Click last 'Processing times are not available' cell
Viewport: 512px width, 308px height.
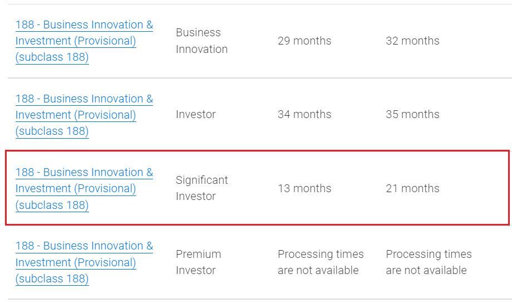tap(429, 262)
